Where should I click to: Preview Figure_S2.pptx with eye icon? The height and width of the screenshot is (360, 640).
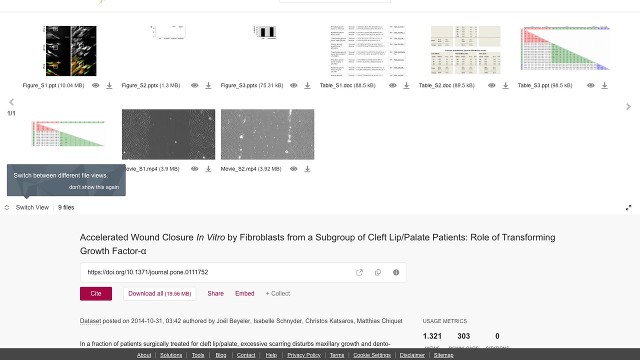[x=194, y=85]
